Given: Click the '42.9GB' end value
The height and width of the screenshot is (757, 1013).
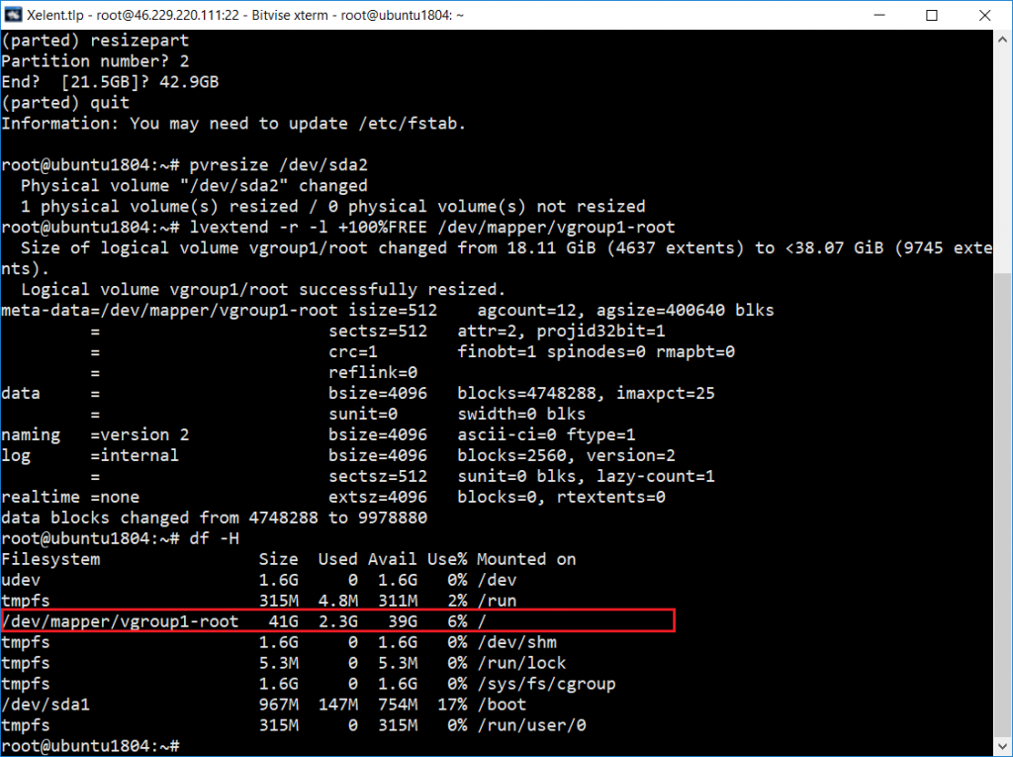Looking at the screenshot, I should click(x=189, y=82).
